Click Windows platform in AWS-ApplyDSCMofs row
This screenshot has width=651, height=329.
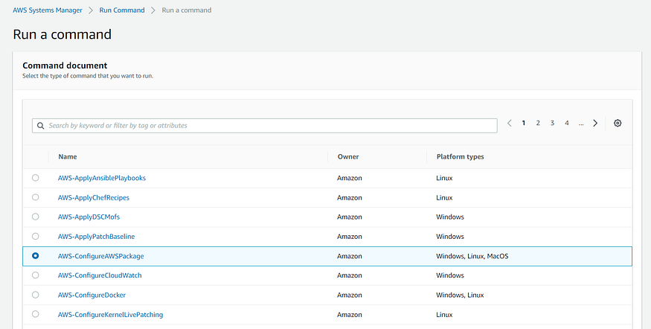pos(450,217)
